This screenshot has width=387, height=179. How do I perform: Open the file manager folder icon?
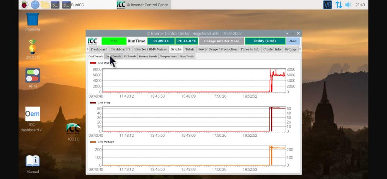45,5
